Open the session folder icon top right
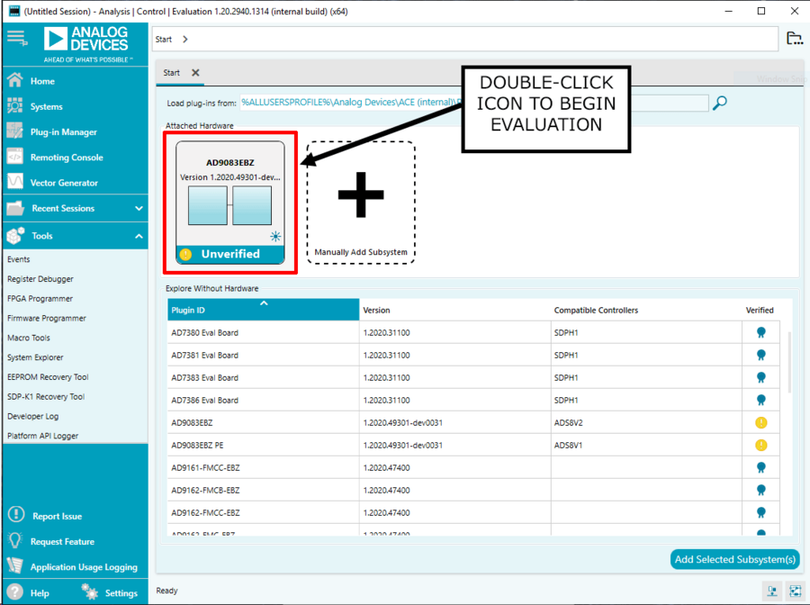810x605 pixels. [x=794, y=38]
